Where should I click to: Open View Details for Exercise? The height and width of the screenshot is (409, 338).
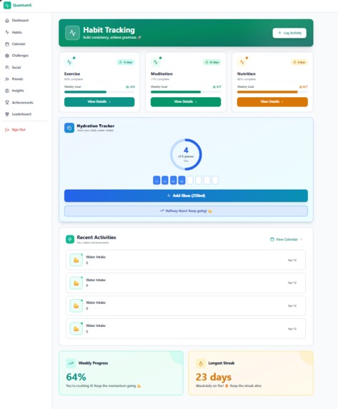point(99,102)
